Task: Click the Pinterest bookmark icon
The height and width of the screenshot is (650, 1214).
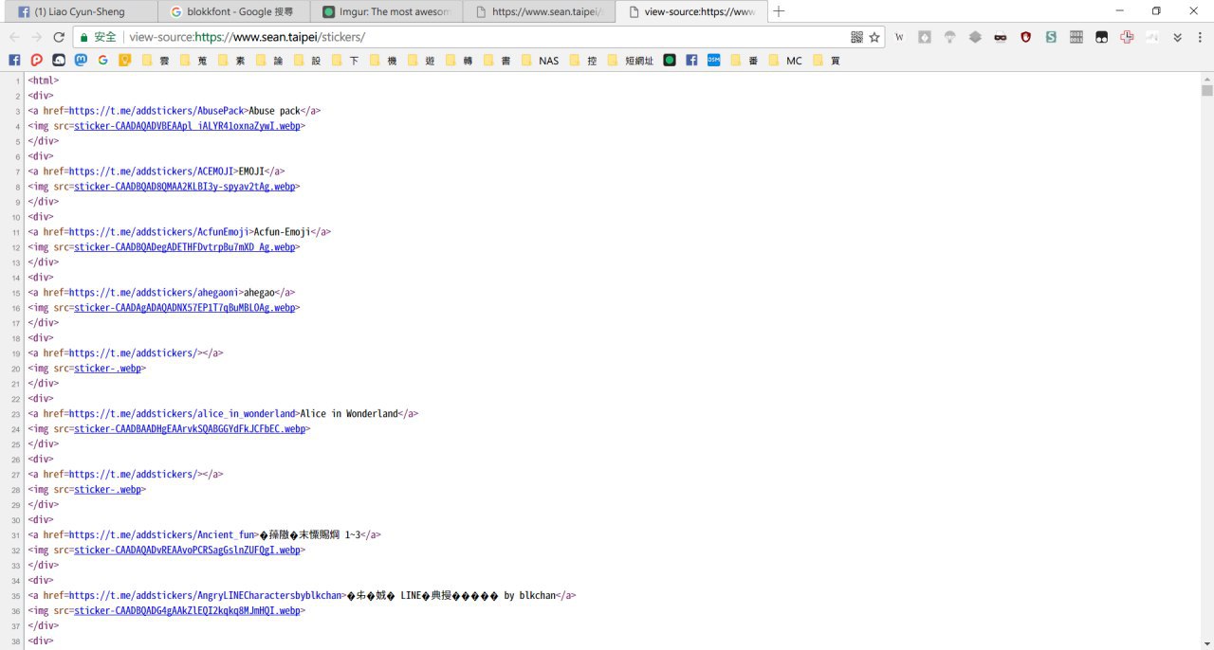Action: [x=36, y=61]
